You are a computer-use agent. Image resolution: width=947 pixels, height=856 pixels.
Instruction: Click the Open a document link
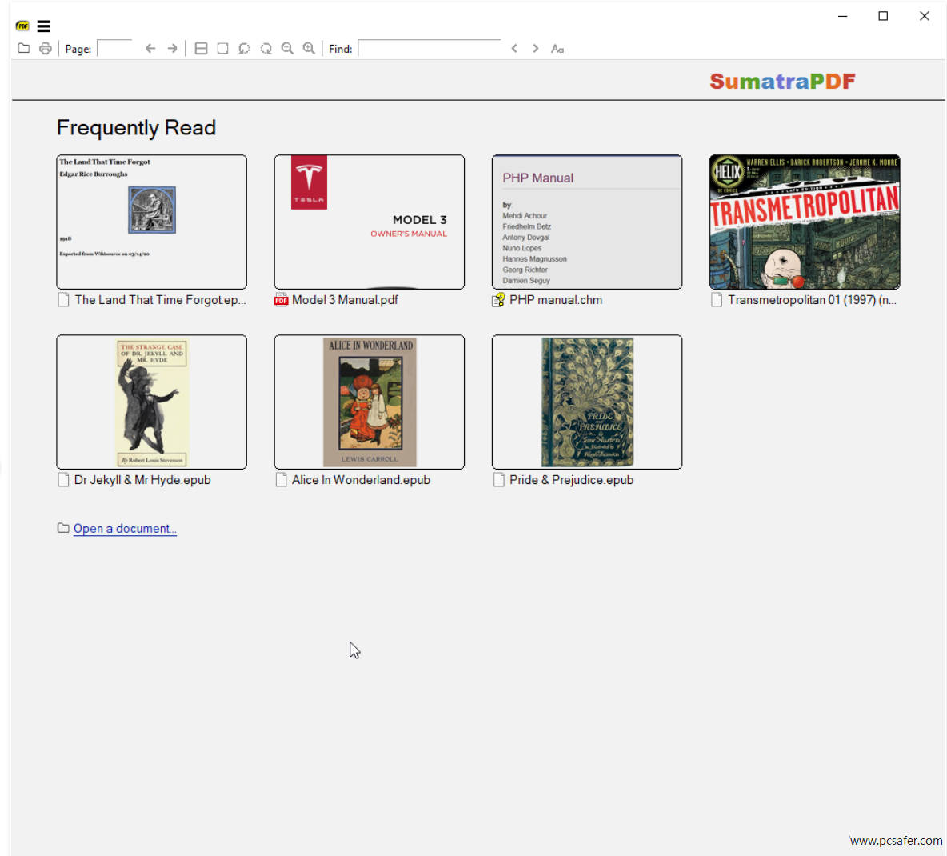pyautogui.click(x=125, y=529)
